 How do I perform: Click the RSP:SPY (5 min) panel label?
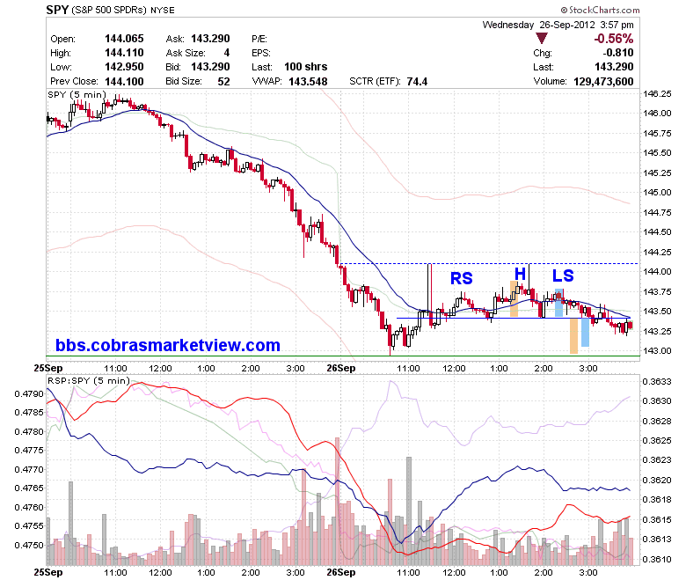coord(89,380)
